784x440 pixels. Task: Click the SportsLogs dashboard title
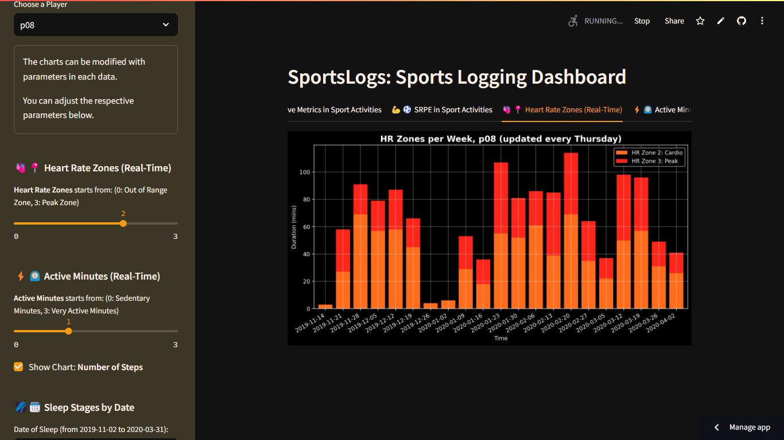pyautogui.click(x=457, y=77)
